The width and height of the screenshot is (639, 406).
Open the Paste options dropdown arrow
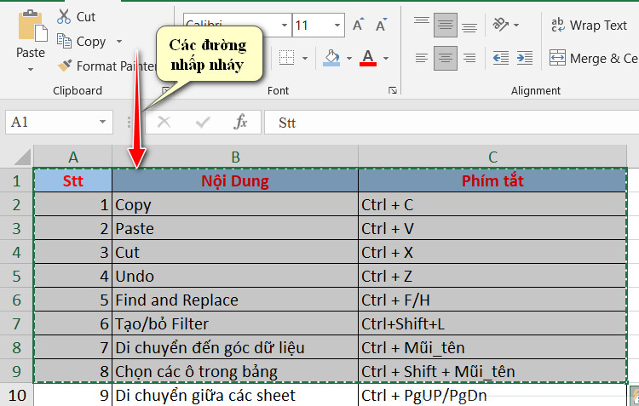click(x=31, y=70)
